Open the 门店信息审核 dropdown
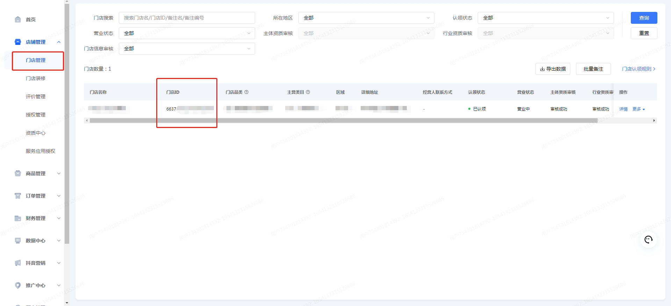671x306 pixels. (187, 49)
